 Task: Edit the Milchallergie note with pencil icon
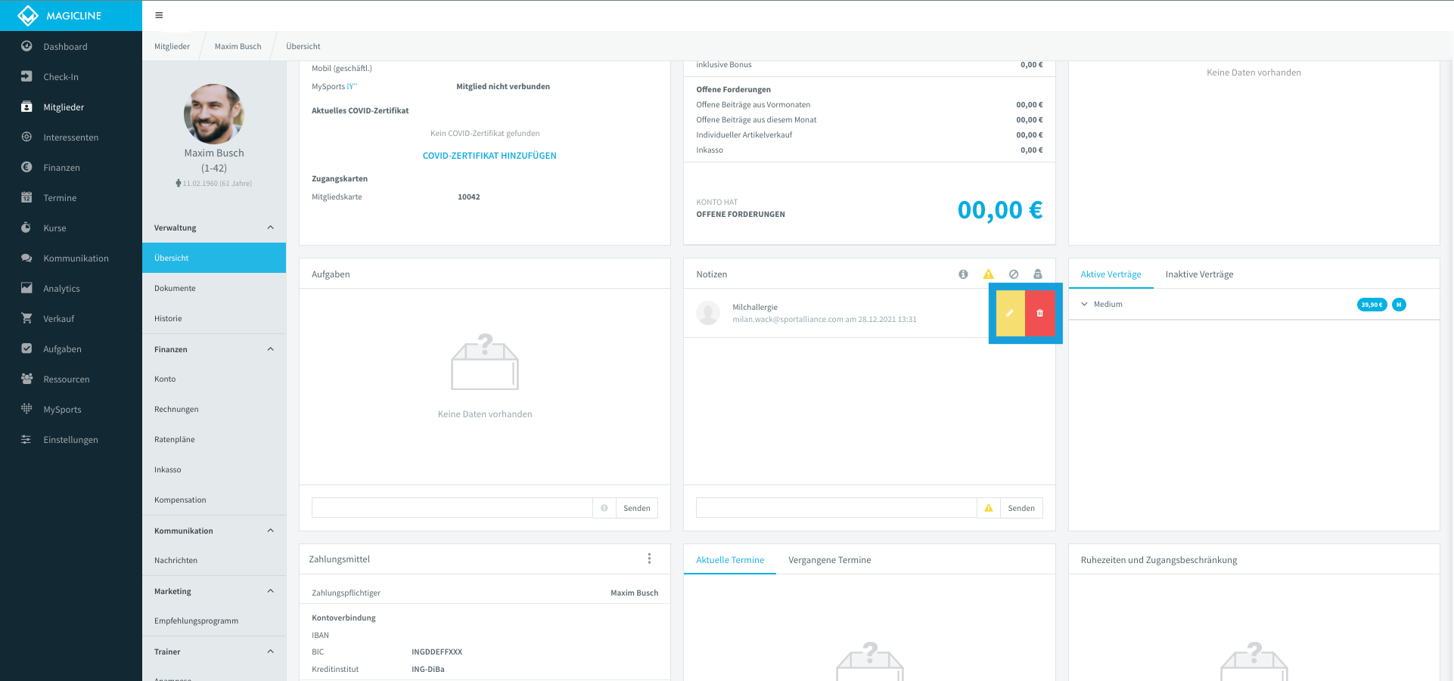coord(1010,313)
